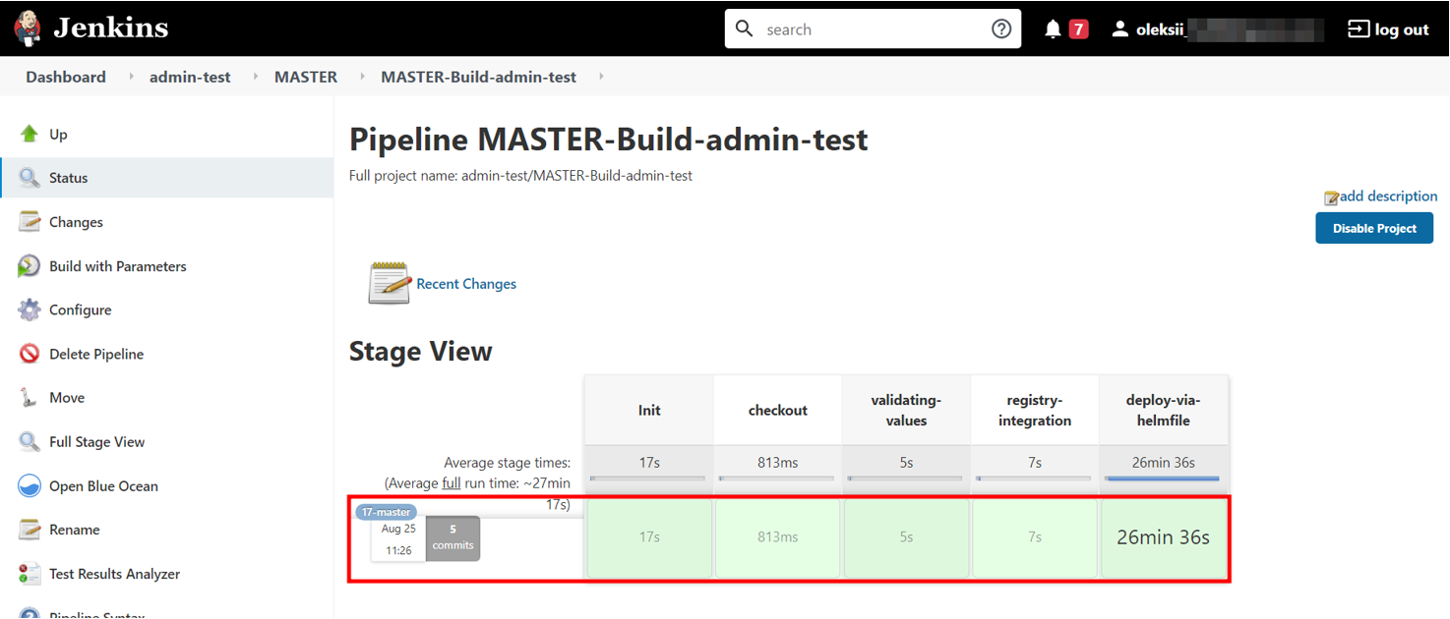Click the Aug 25 11:26 build date
This screenshot has width=1450, height=619.
[398, 539]
